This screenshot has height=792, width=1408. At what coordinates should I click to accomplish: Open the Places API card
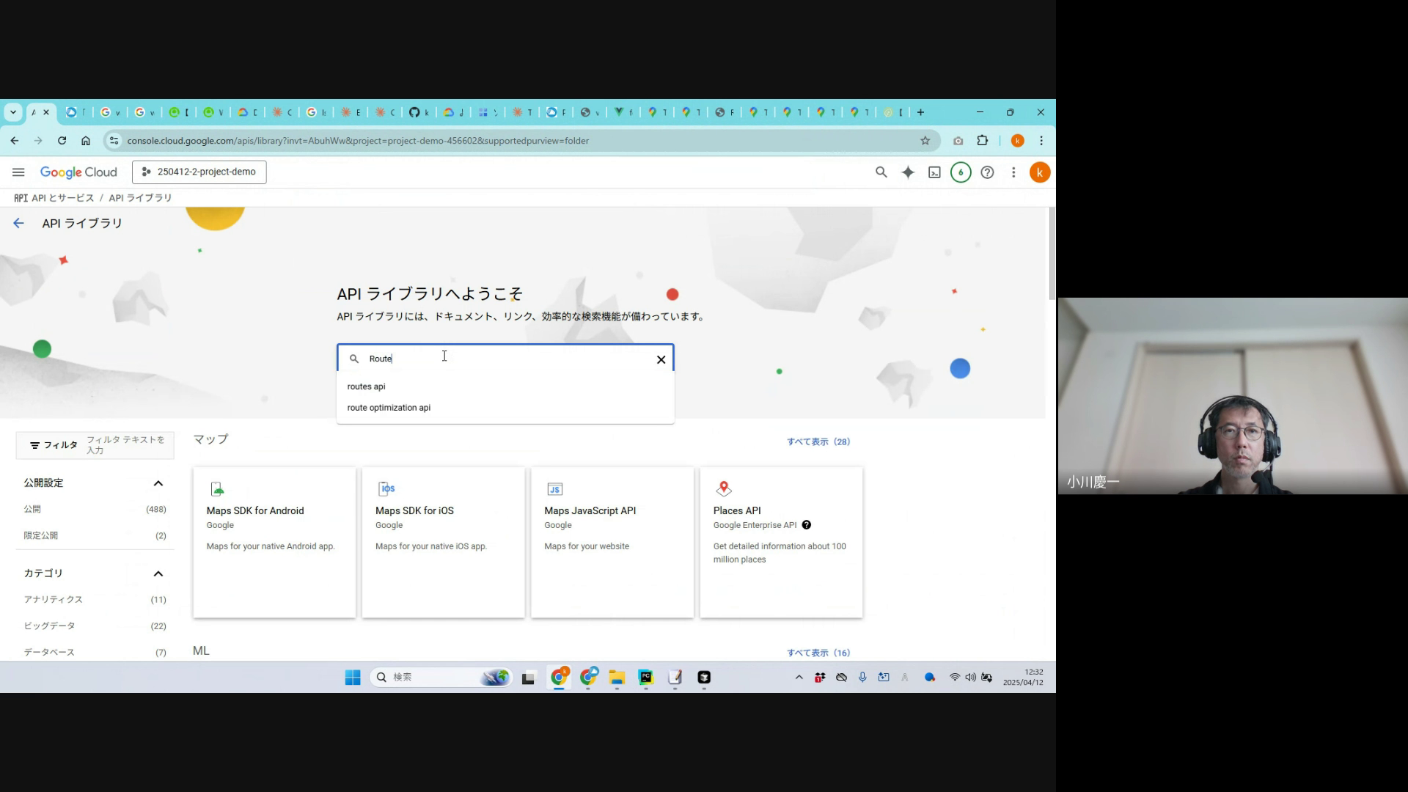tap(781, 543)
